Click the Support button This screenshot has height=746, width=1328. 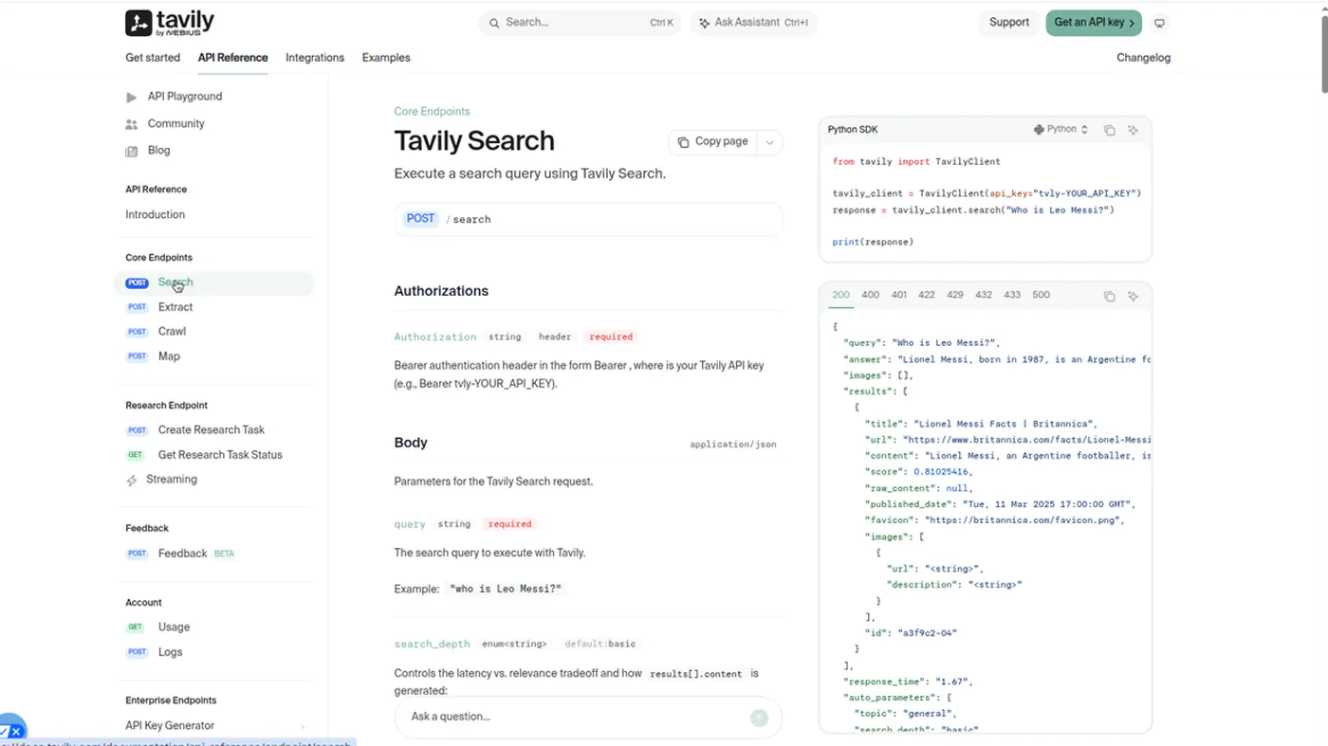click(1009, 23)
